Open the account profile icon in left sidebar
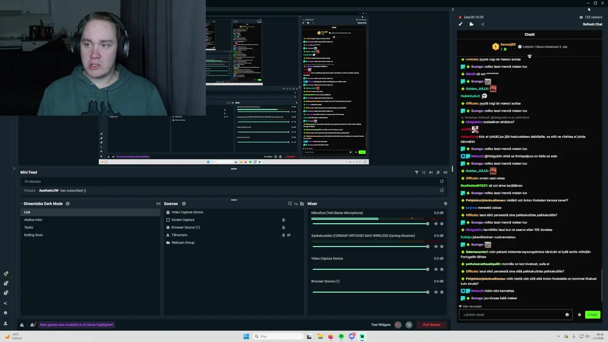This screenshot has width=608, height=342. pos(6,323)
